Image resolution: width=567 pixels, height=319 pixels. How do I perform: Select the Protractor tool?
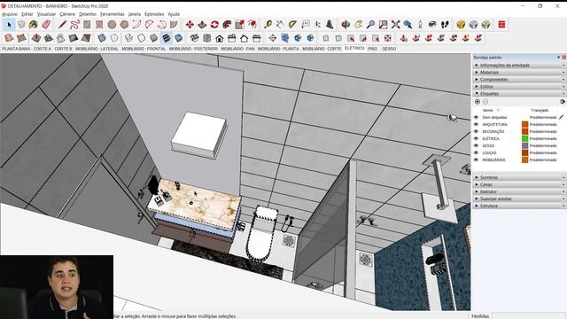[292, 25]
